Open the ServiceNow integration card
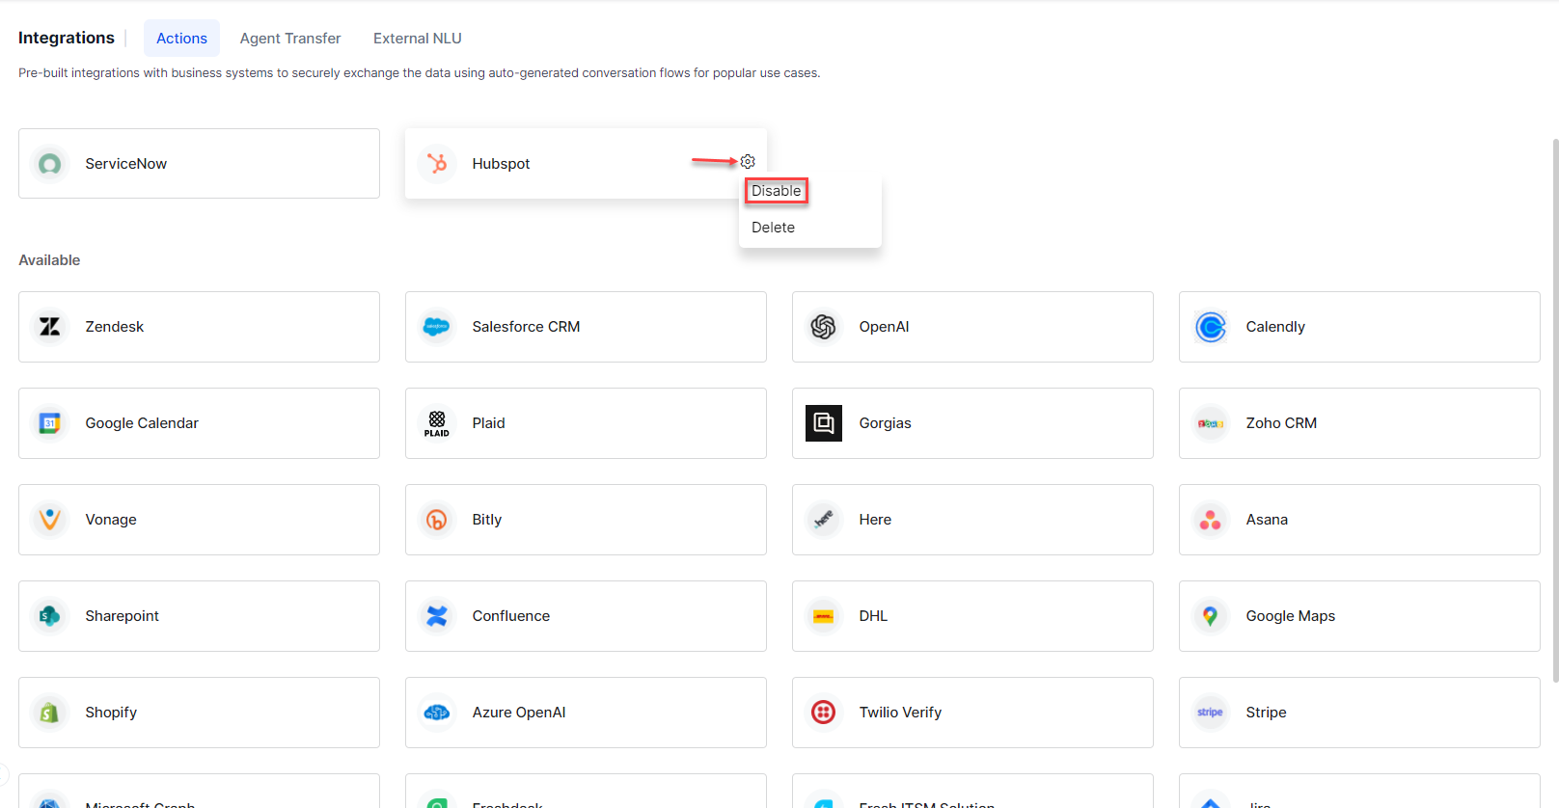 (199, 164)
